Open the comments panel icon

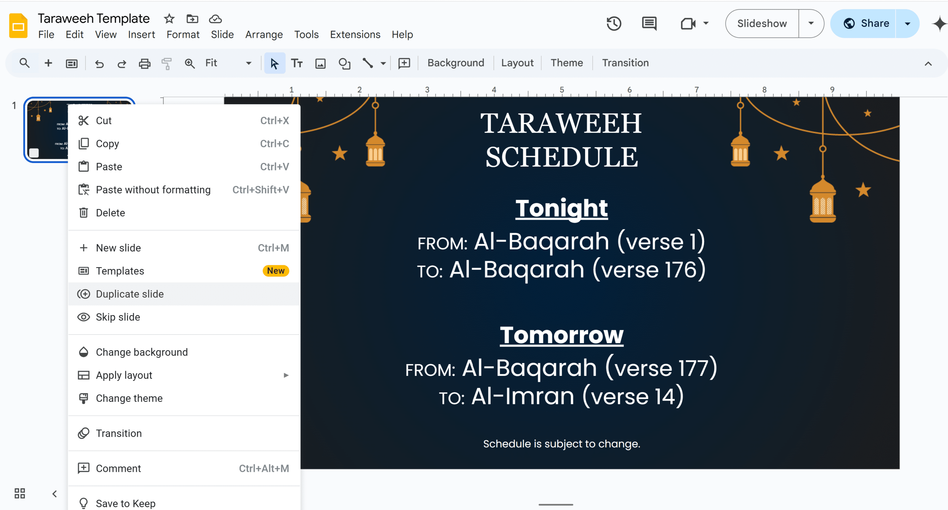coord(649,24)
